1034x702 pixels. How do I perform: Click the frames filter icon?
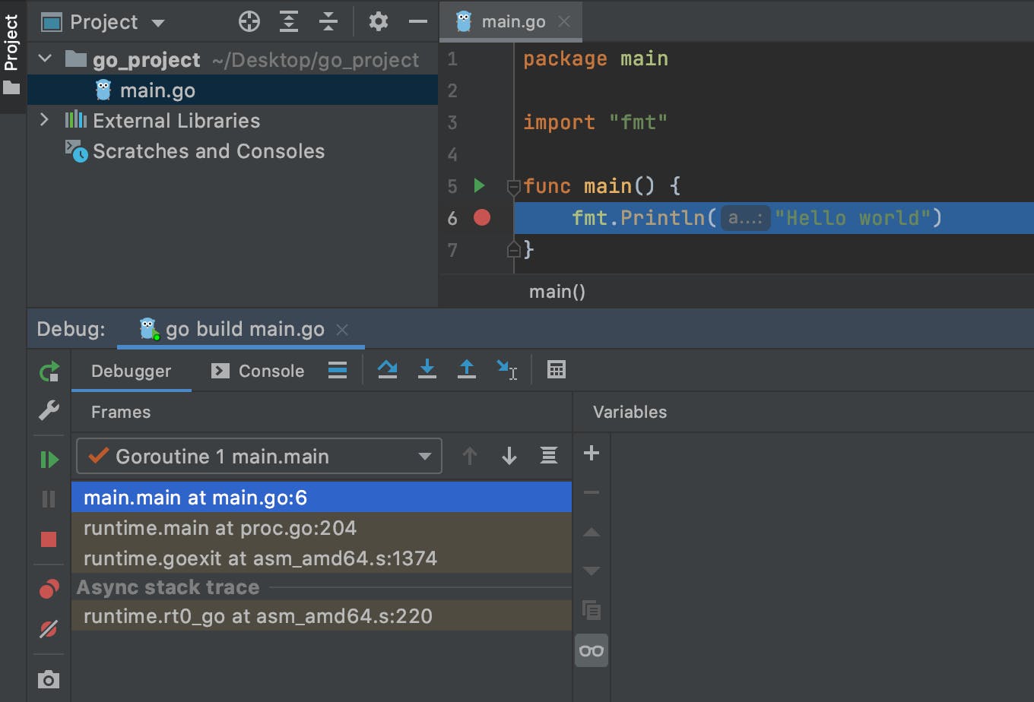coord(548,456)
